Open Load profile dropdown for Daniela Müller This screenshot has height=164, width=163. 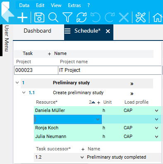pos(156,111)
